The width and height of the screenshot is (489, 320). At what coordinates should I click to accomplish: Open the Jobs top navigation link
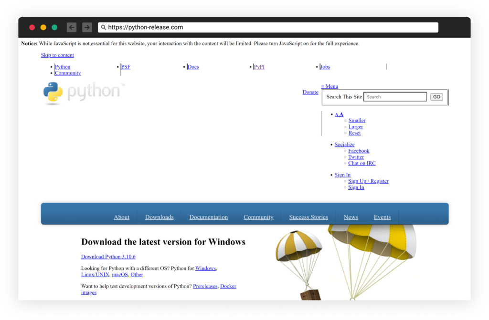click(325, 67)
